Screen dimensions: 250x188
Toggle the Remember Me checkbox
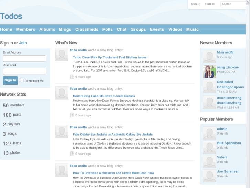[22, 80]
